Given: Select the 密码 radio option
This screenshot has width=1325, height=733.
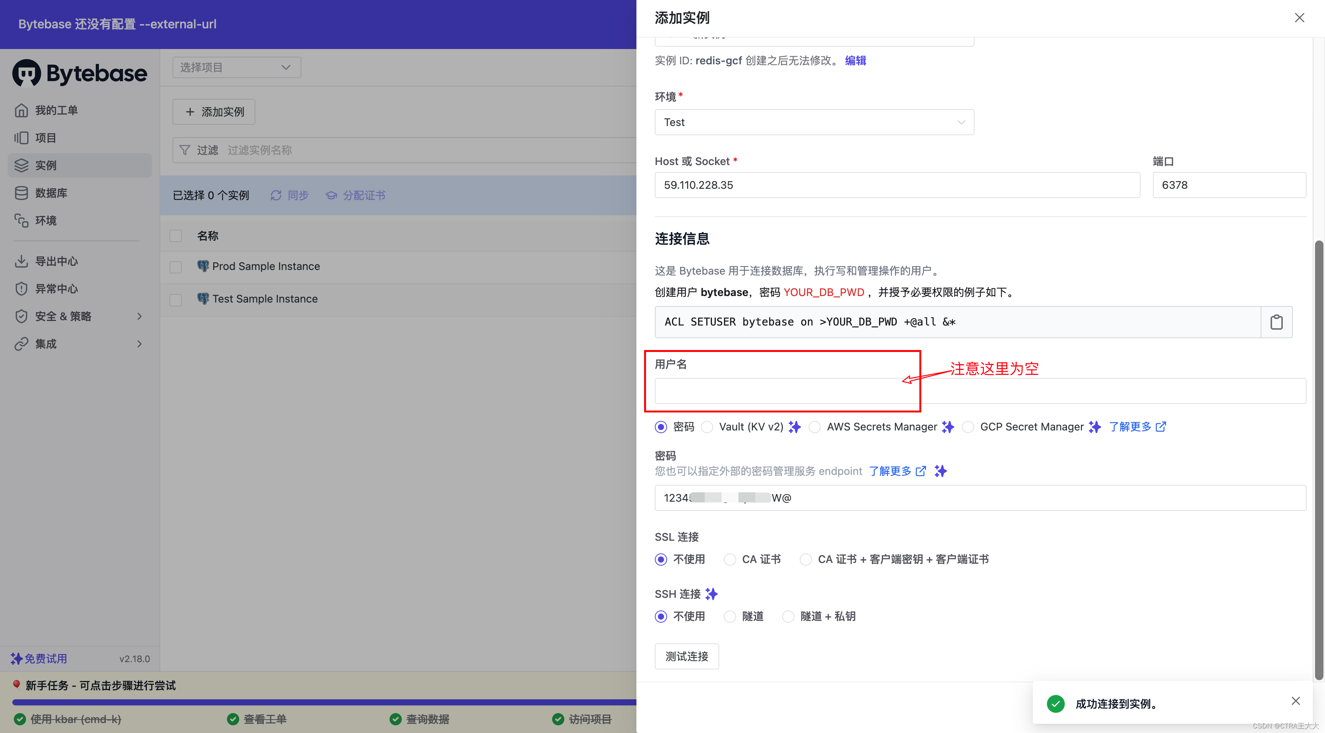Looking at the screenshot, I should (661, 427).
